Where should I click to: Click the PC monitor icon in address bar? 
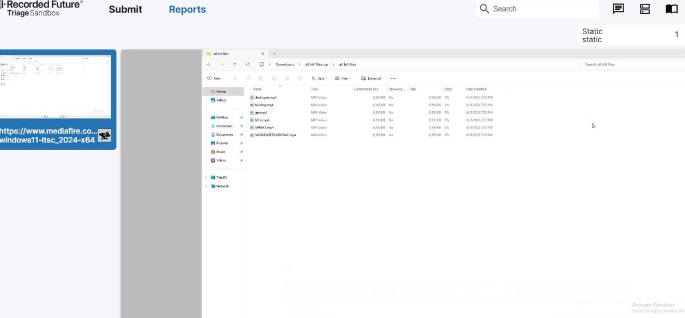pyautogui.click(x=261, y=64)
